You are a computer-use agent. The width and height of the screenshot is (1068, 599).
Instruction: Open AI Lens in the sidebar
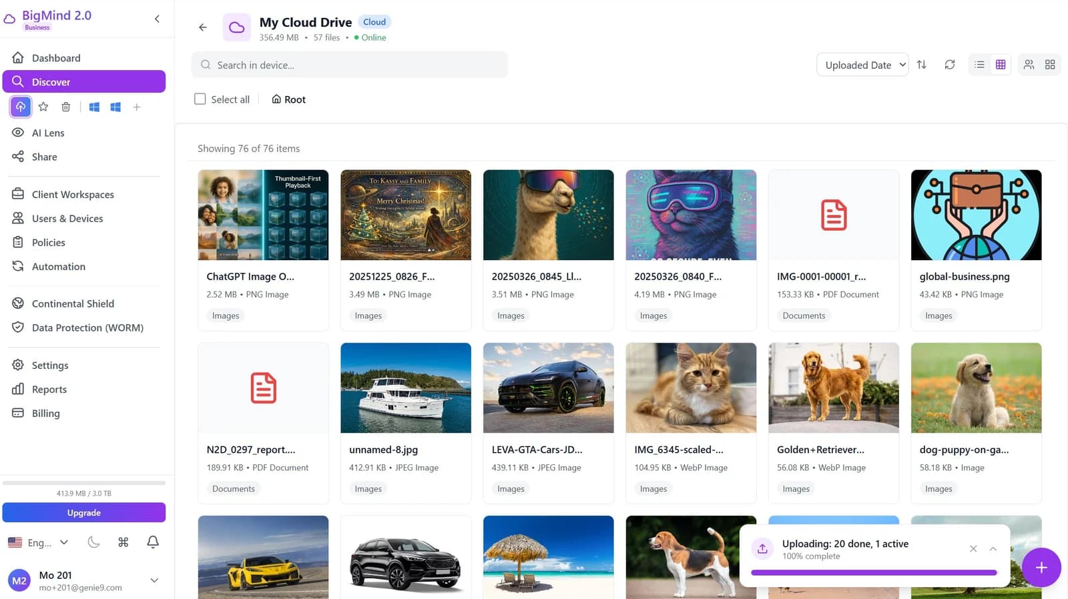point(48,133)
